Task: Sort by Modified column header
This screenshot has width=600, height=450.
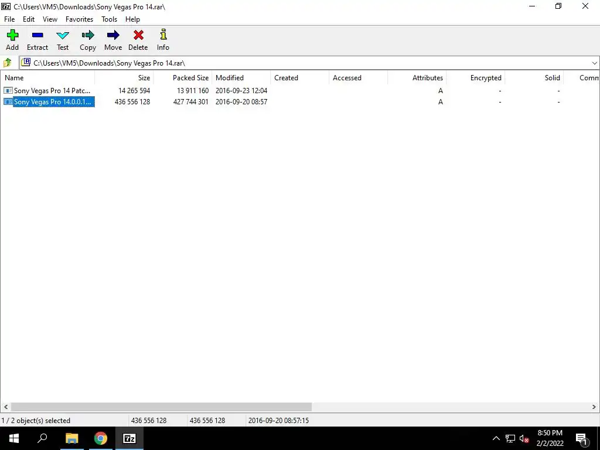Action: tap(241, 78)
